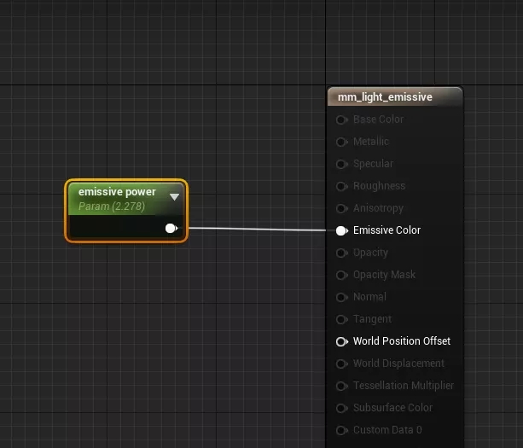Click the Emissive Color input pin
This screenshot has width=523, height=448.
341,230
